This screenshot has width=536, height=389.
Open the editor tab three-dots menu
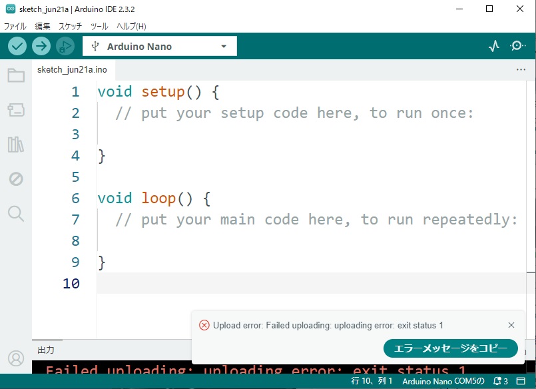(521, 70)
